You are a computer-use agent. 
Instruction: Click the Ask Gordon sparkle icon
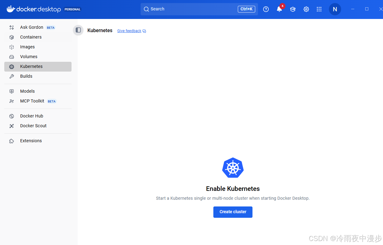[12, 28]
